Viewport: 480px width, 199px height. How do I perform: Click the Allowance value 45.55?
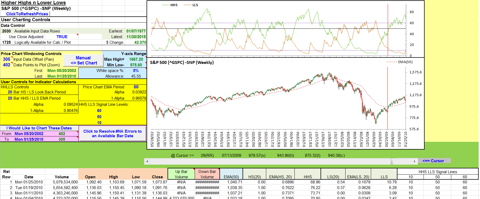coord(136,76)
